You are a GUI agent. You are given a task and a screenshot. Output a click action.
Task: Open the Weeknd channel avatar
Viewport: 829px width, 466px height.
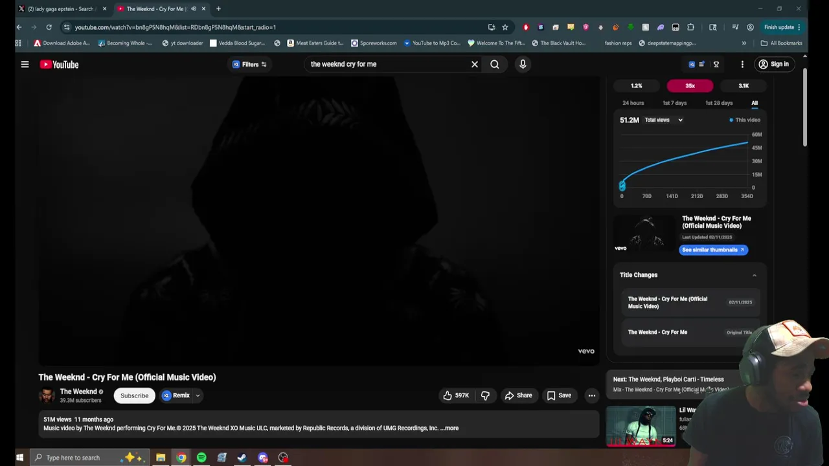pos(47,395)
